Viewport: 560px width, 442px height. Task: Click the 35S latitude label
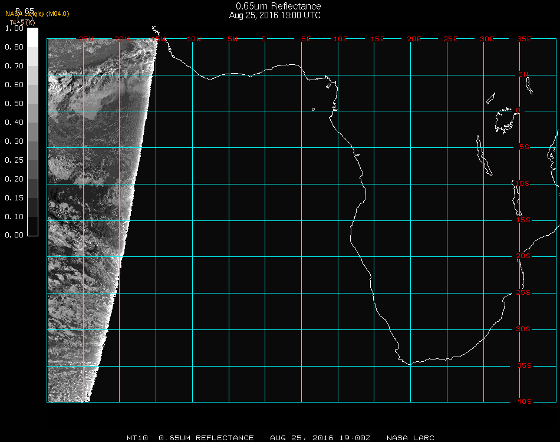point(523,365)
